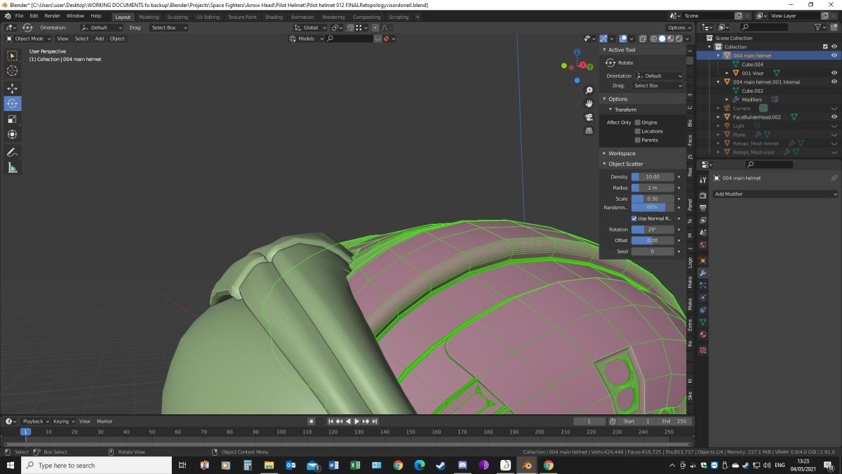Switch to the Shading workspace tab
Image resolution: width=842 pixels, height=474 pixels.
(274, 17)
